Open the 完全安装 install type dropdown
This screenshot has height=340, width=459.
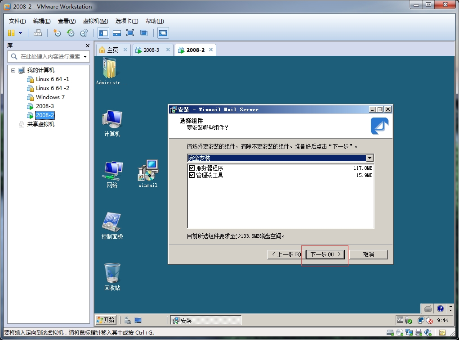tap(370, 158)
